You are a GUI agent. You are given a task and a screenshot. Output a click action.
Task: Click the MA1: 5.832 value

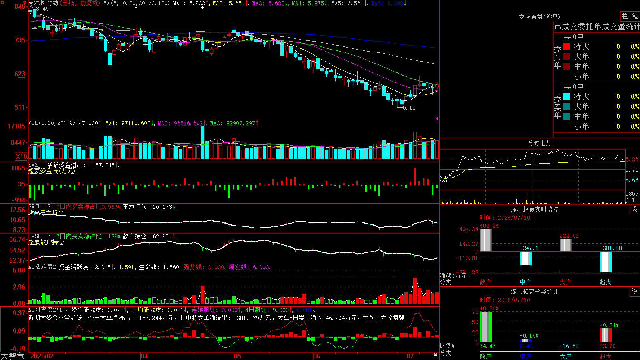(189, 3)
